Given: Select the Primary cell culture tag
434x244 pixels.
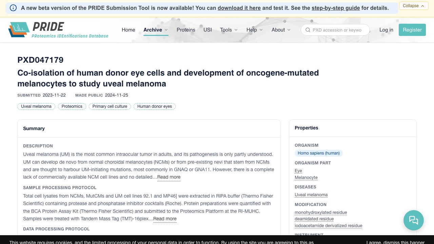Looking at the screenshot, I should click(110, 106).
